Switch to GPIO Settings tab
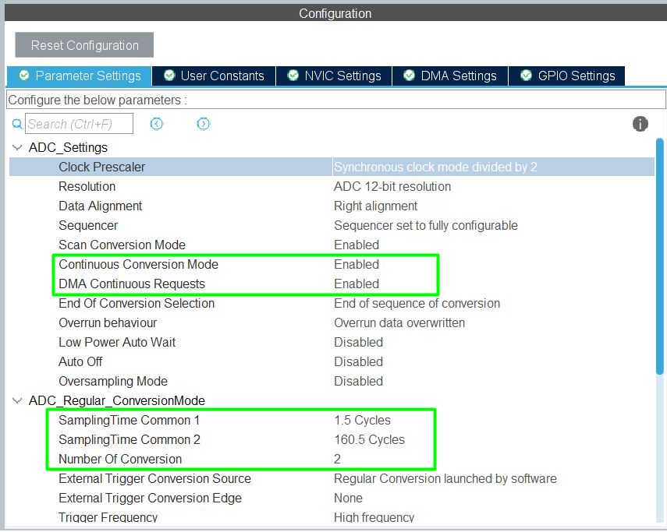Screen dimensions: 667x532 576,76
